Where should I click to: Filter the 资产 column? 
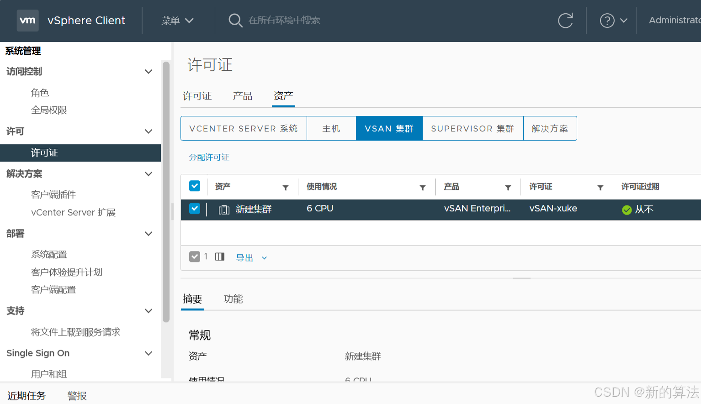[286, 187]
